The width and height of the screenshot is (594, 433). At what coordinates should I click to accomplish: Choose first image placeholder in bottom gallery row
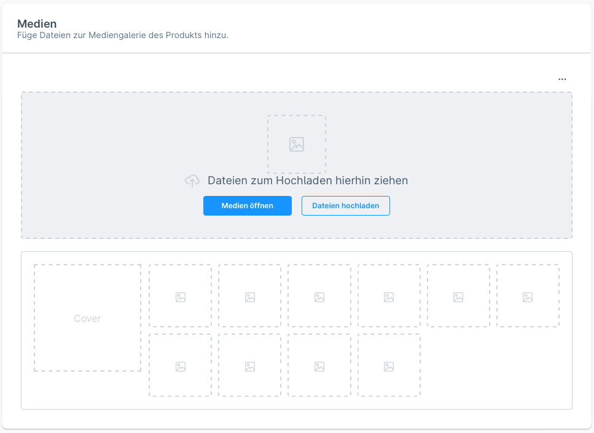[180, 366]
